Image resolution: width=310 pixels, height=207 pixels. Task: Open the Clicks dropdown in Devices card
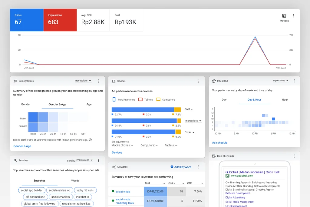pos(190,132)
